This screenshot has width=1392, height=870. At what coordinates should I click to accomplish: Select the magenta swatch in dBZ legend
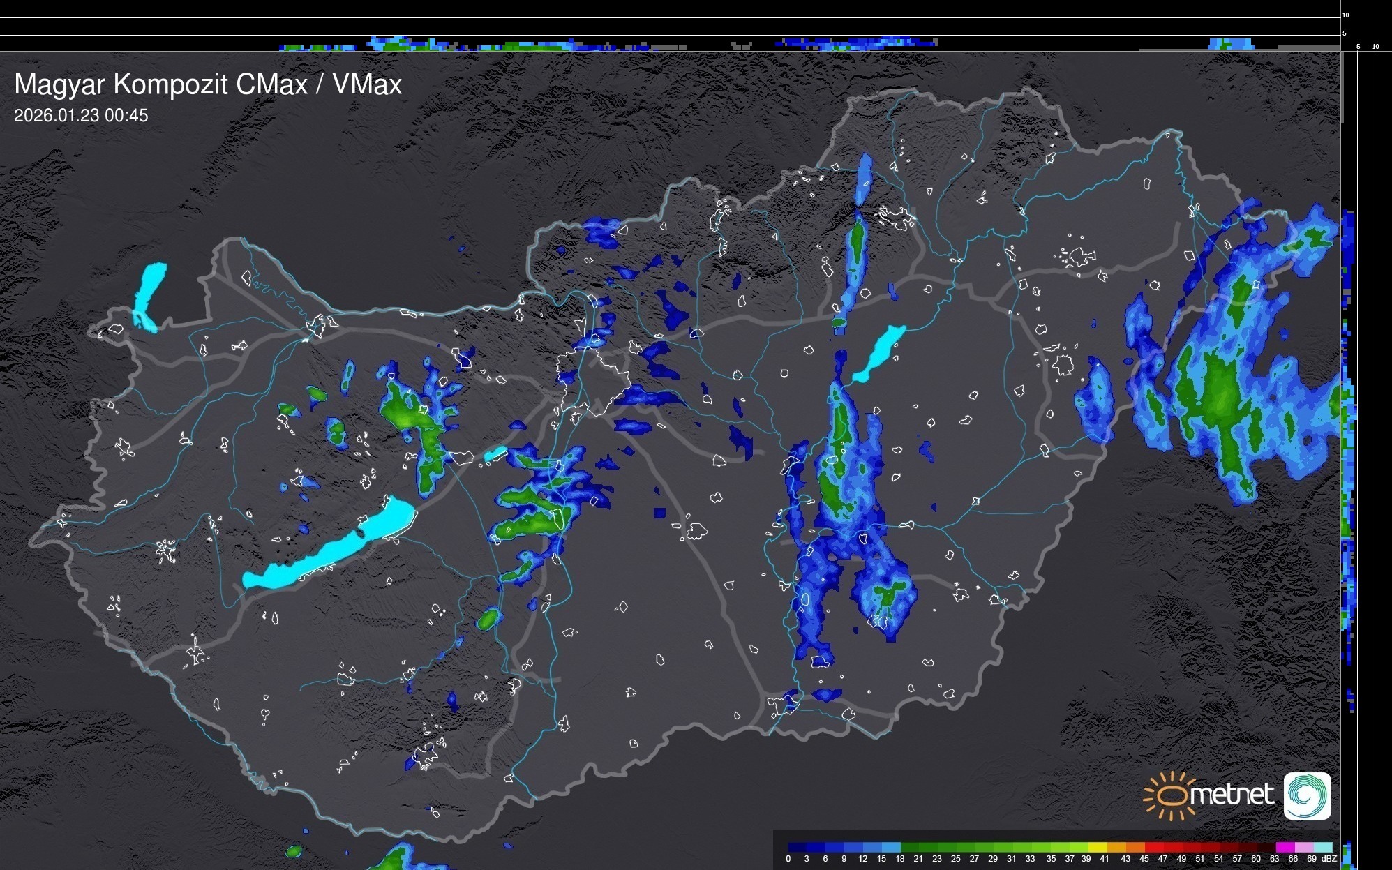[x=1285, y=847]
